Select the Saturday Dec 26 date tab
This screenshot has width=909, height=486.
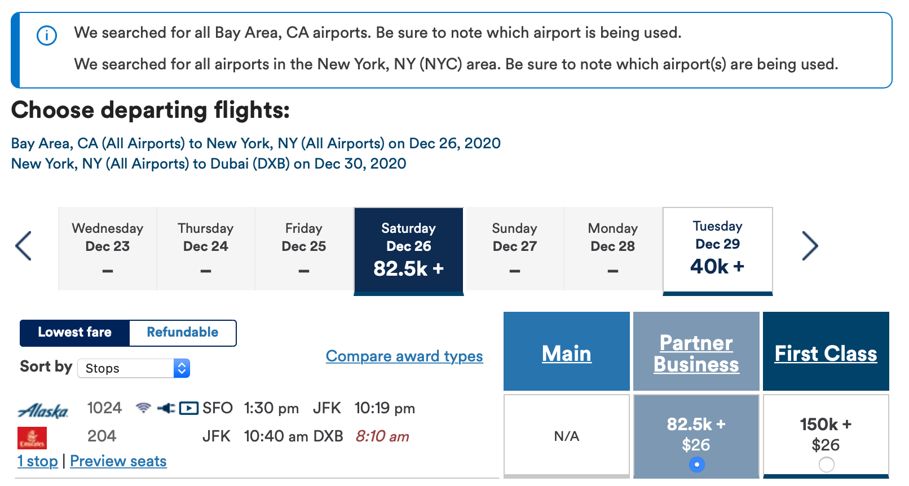click(x=408, y=250)
